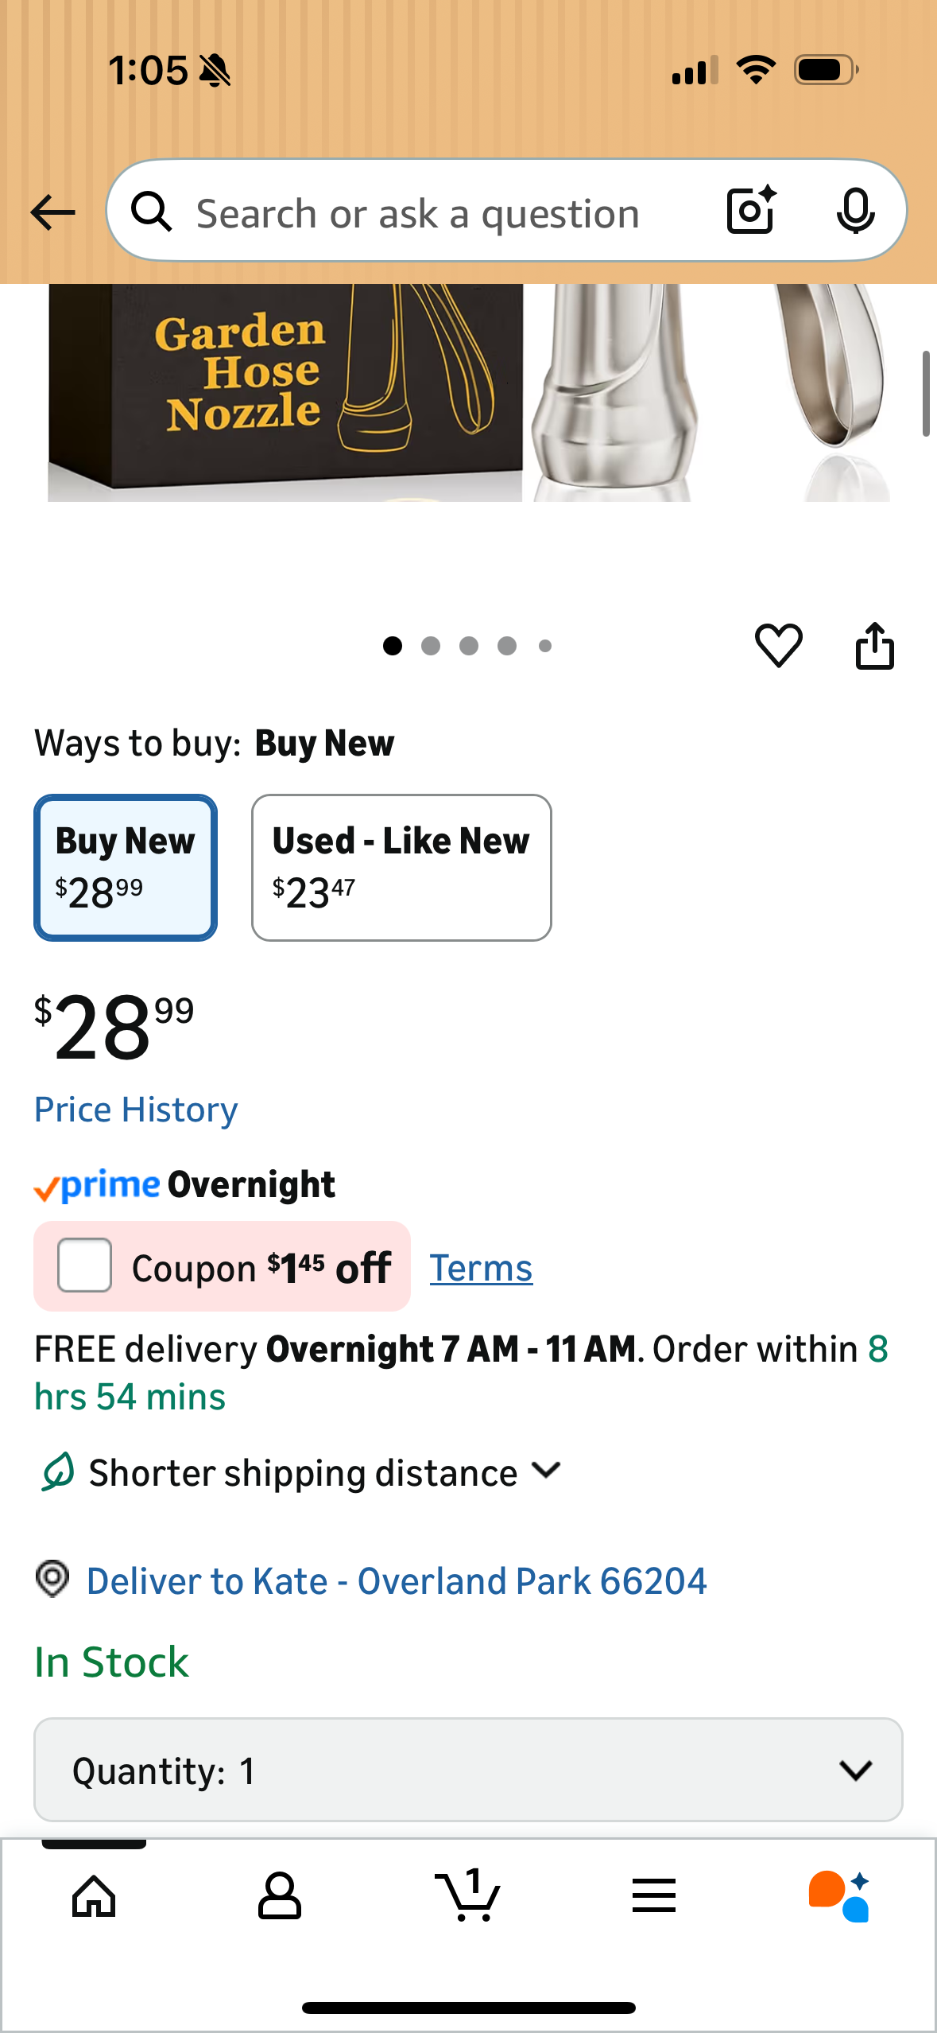Tap the share icon
This screenshot has width=937, height=2033.
874,645
